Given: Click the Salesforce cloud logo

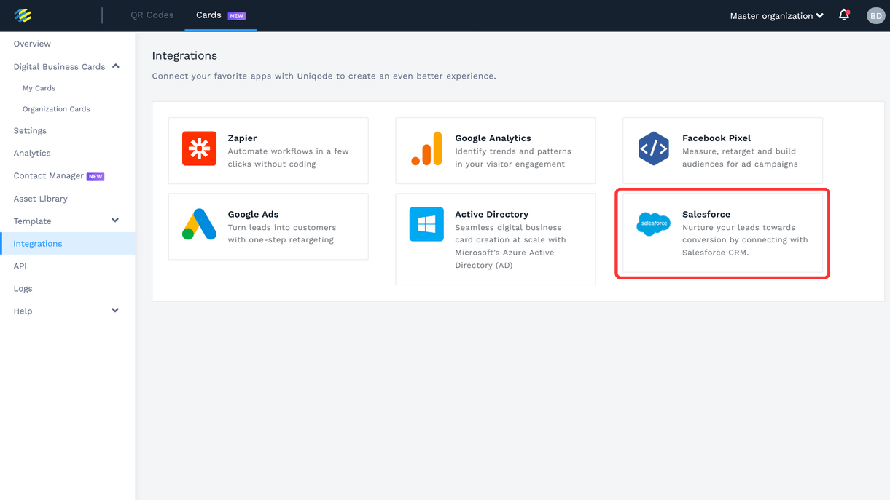Looking at the screenshot, I should [x=653, y=224].
